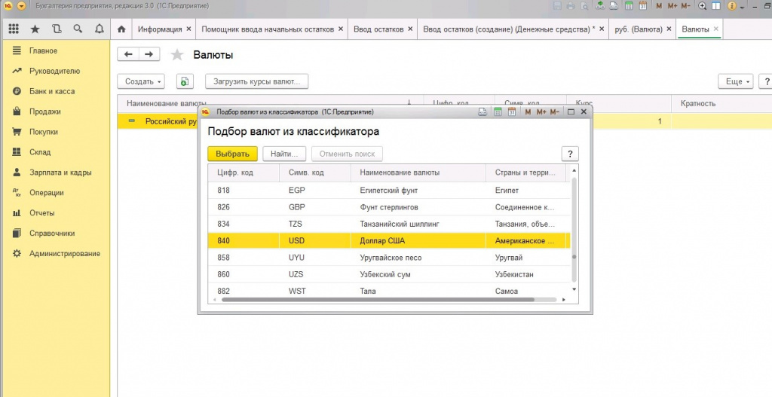Switch to руб. (Валюта) tab
Screen dimensions: 772x397
click(x=639, y=29)
